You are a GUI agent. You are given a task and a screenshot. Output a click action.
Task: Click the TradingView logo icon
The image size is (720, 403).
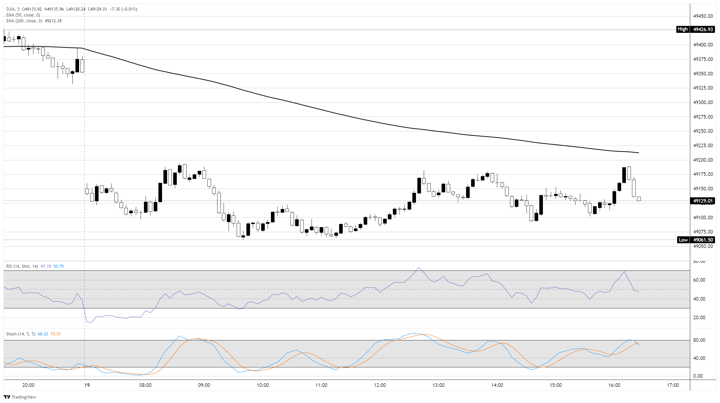pyautogui.click(x=7, y=397)
